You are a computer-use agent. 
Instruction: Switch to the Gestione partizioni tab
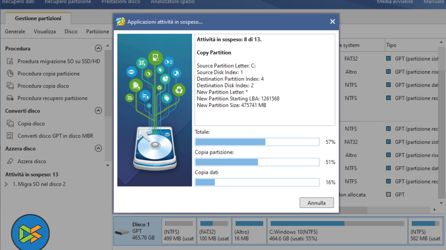(38, 18)
